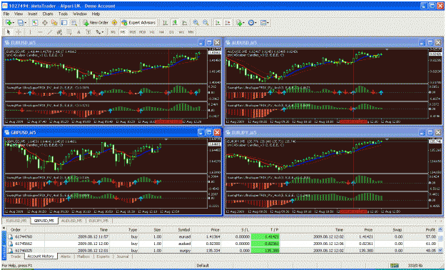Select the vertical line drawing tool
The width and height of the screenshot is (446, 270).
[29, 32]
